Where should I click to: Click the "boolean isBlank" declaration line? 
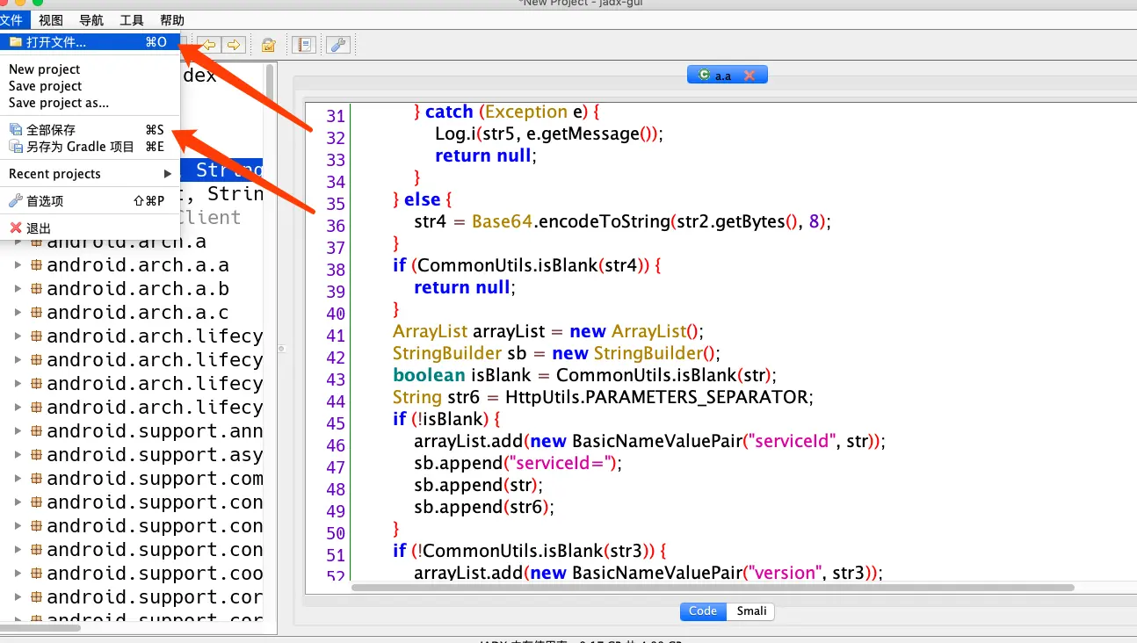click(x=584, y=375)
